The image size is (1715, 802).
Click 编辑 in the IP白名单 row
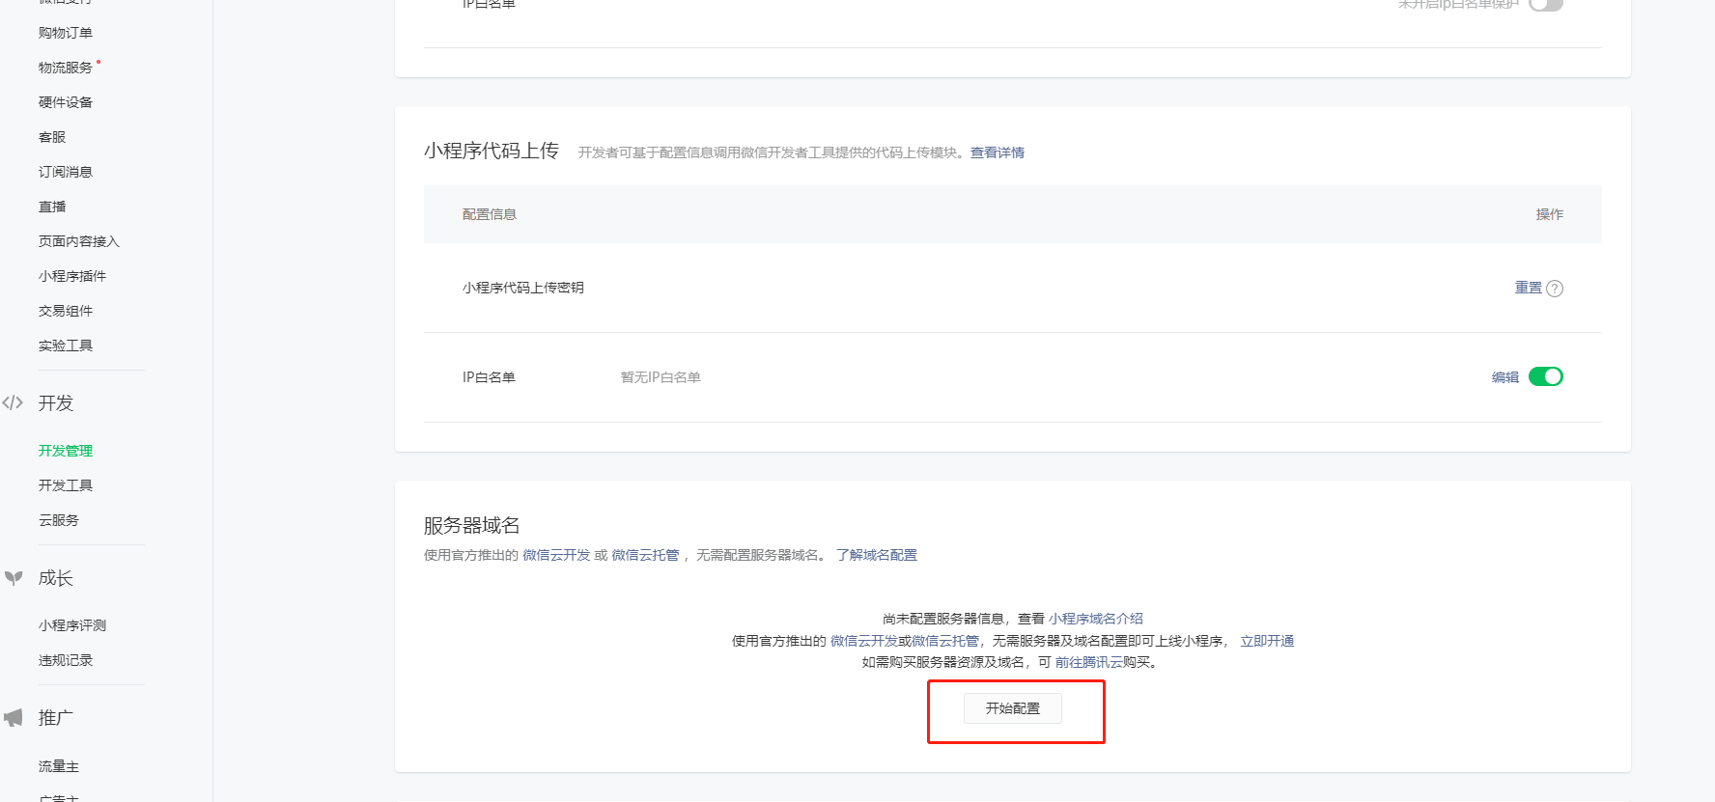[x=1504, y=377]
